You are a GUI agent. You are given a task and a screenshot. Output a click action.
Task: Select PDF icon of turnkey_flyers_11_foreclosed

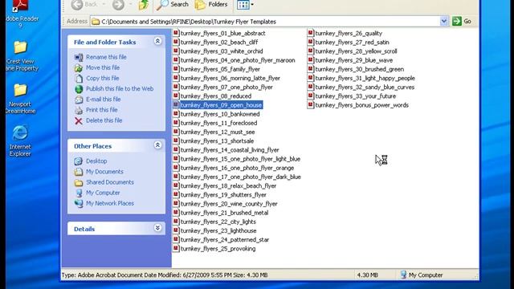click(x=176, y=123)
